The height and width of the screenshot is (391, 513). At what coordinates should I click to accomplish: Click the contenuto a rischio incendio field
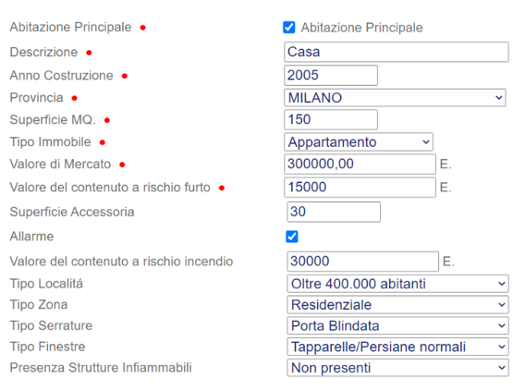tap(363, 261)
